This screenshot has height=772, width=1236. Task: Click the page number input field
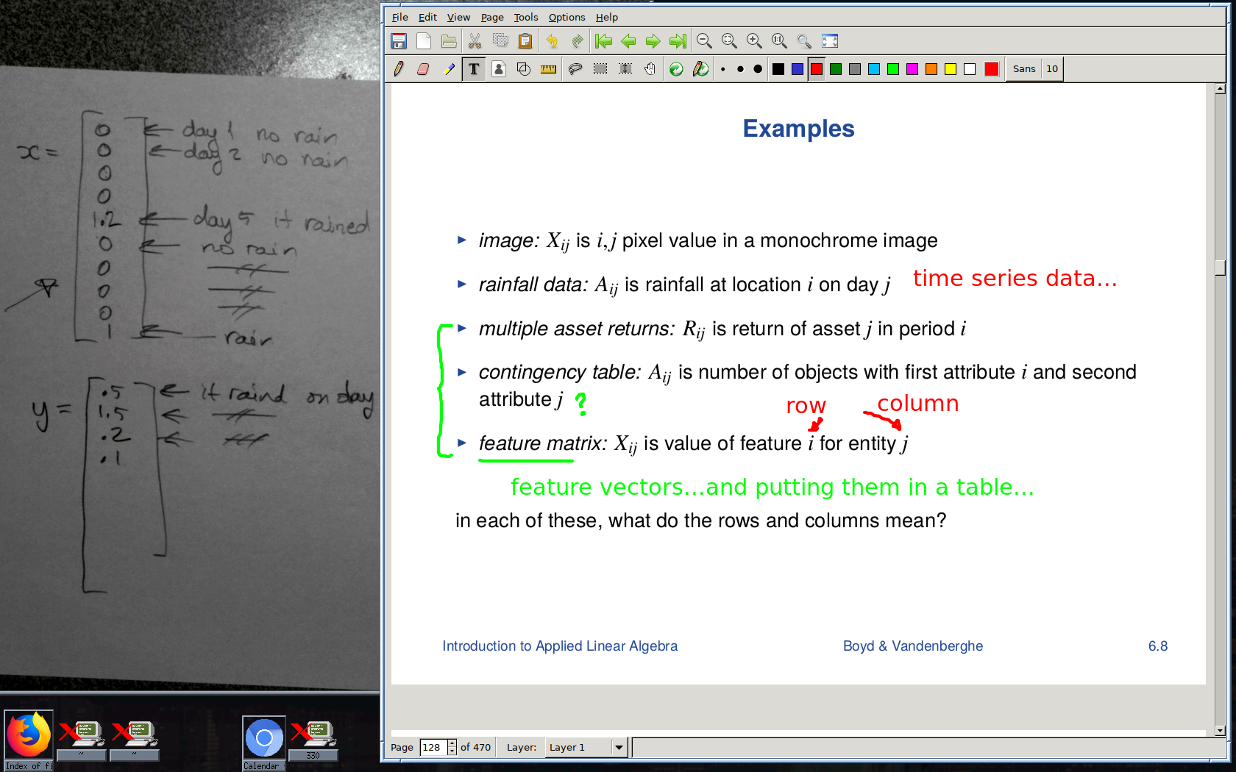tap(432, 748)
